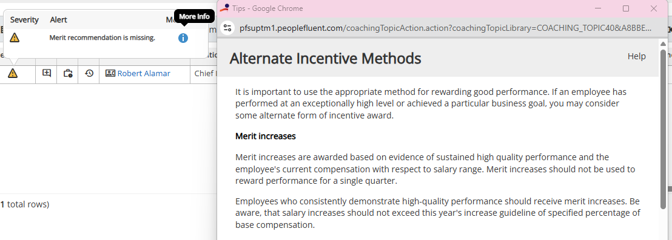Click the warning triangle in Robert Alamar's row
The image size is (672, 240).
point(13,74)
